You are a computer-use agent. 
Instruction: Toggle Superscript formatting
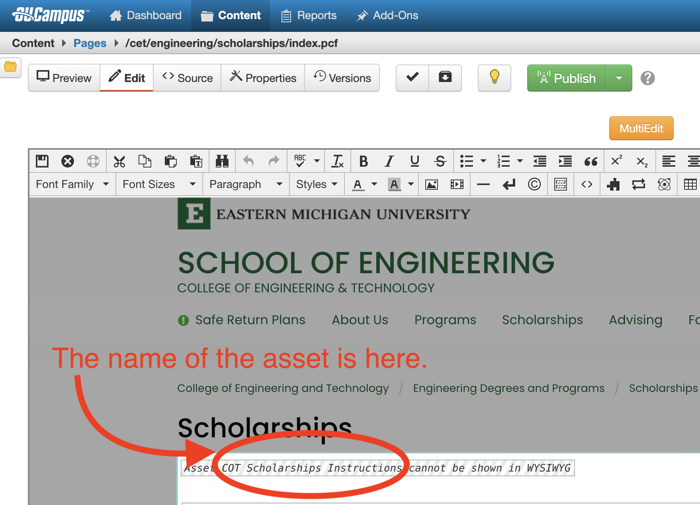click(616, 161)
